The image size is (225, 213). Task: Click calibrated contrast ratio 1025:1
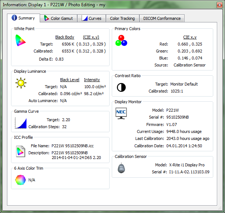177,91
